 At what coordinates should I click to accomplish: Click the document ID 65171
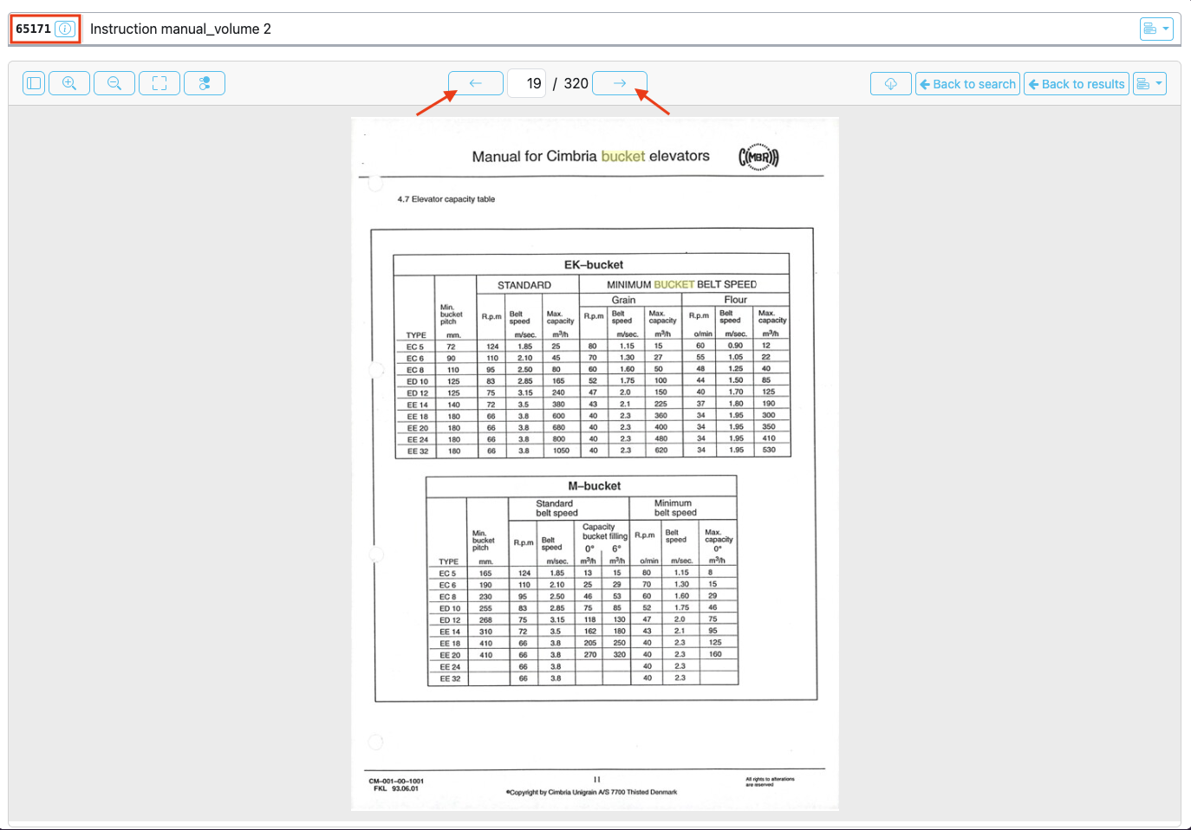click(x=33, y=29)
